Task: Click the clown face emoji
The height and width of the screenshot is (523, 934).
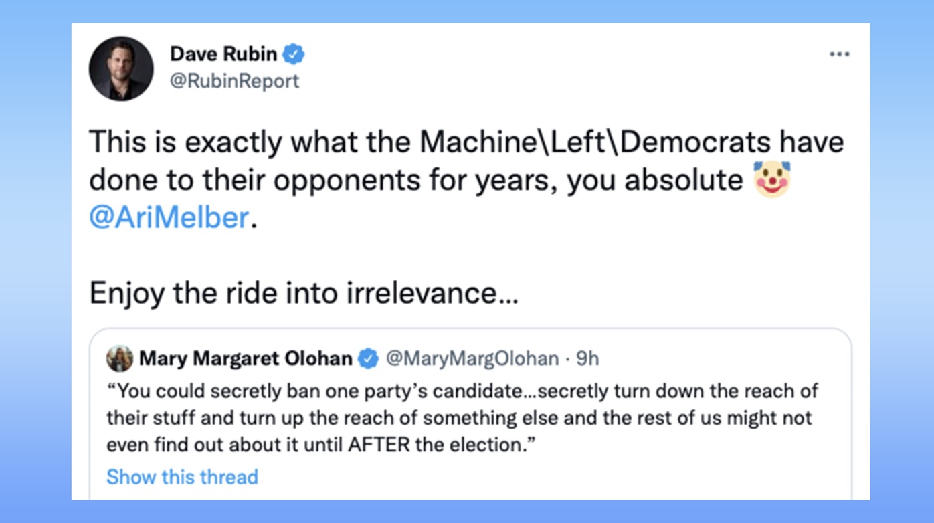Action: [771, 179]
